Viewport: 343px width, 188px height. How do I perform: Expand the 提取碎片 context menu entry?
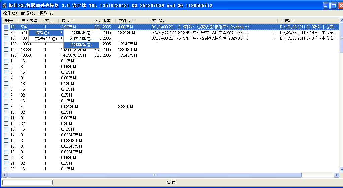click(x=46, y=39)
